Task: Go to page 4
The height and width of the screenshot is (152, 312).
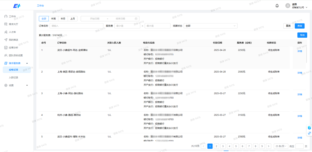Action: [230, 146]
